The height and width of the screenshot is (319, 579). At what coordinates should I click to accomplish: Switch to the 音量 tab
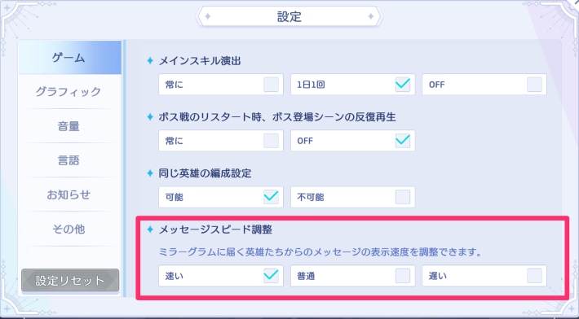coord(69,126)
